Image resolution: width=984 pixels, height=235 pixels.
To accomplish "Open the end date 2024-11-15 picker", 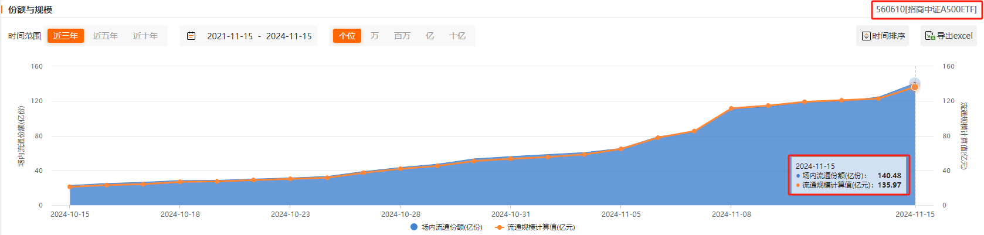I will coord(289,36).
